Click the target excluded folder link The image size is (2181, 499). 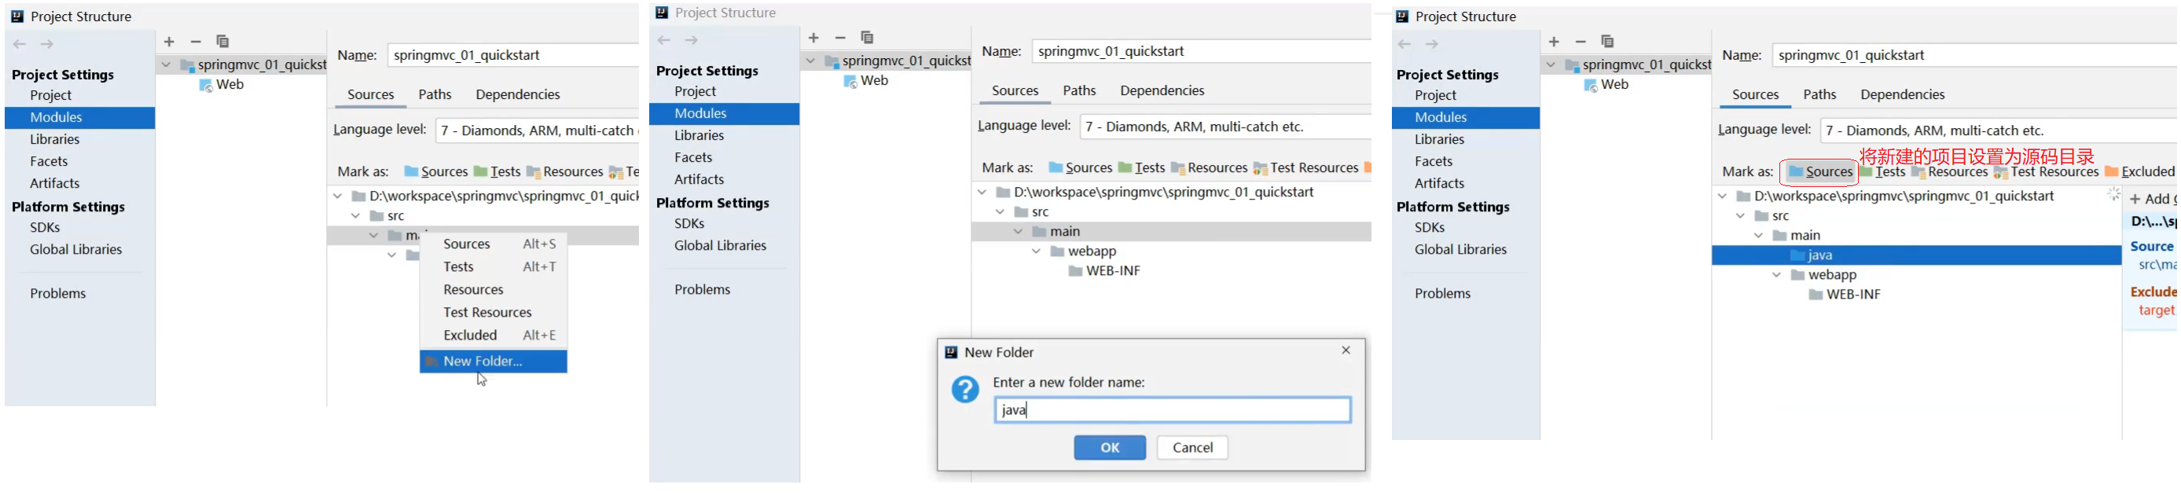(x=2156, y=311)
